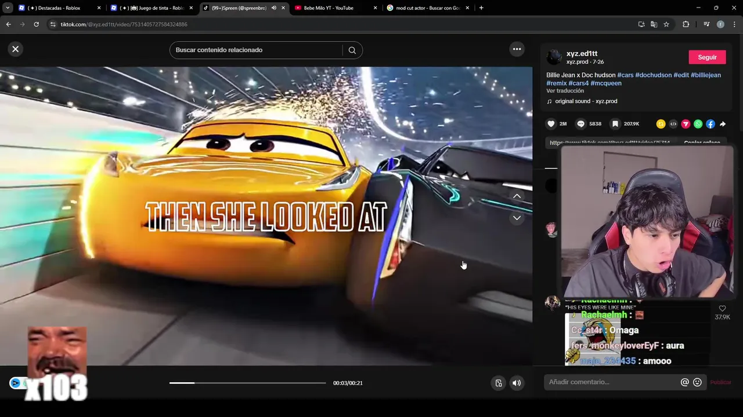Close the 'Bebe Milo YT - YouTube' tab
This screenshot has width=743, height=417.
point(375,8)
